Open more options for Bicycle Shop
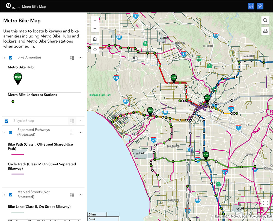This screenshot has height=221, width=273. 81,121
